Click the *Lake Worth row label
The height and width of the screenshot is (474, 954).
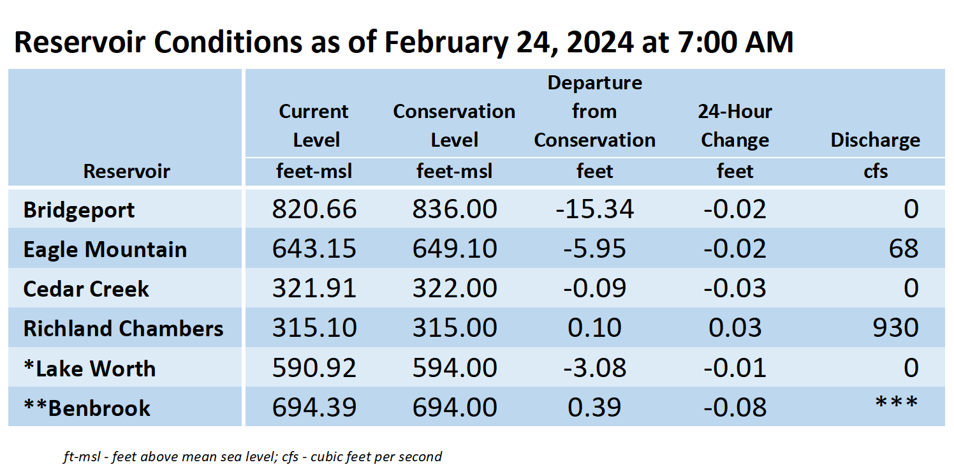click(89, 368)
